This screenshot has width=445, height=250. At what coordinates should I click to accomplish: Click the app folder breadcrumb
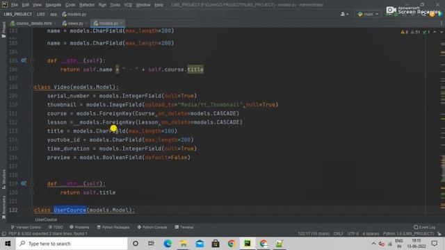pos(54,14)
